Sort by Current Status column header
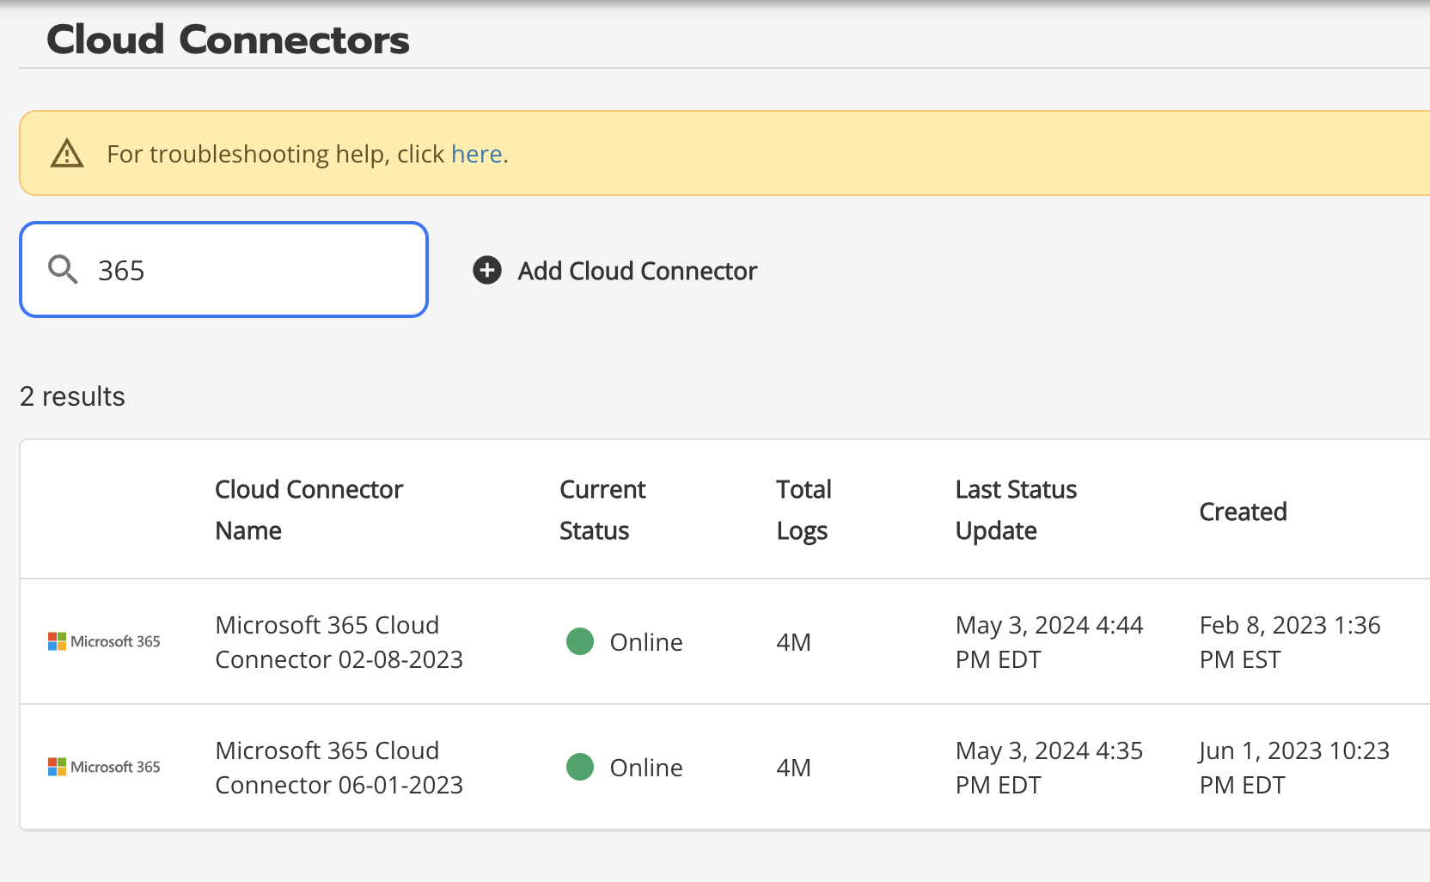 tap(602, 510)
